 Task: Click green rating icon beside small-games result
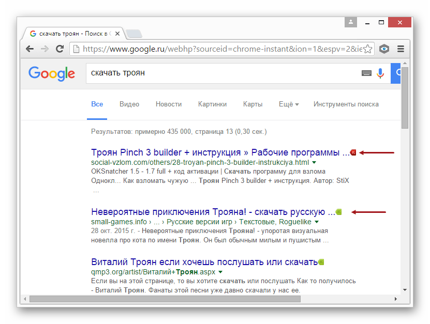click(339, 212)
